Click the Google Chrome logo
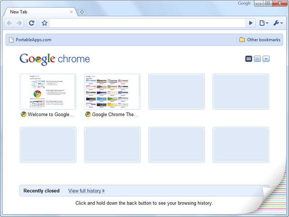This screenshot has height=217, width=289. tap(55, 59)
